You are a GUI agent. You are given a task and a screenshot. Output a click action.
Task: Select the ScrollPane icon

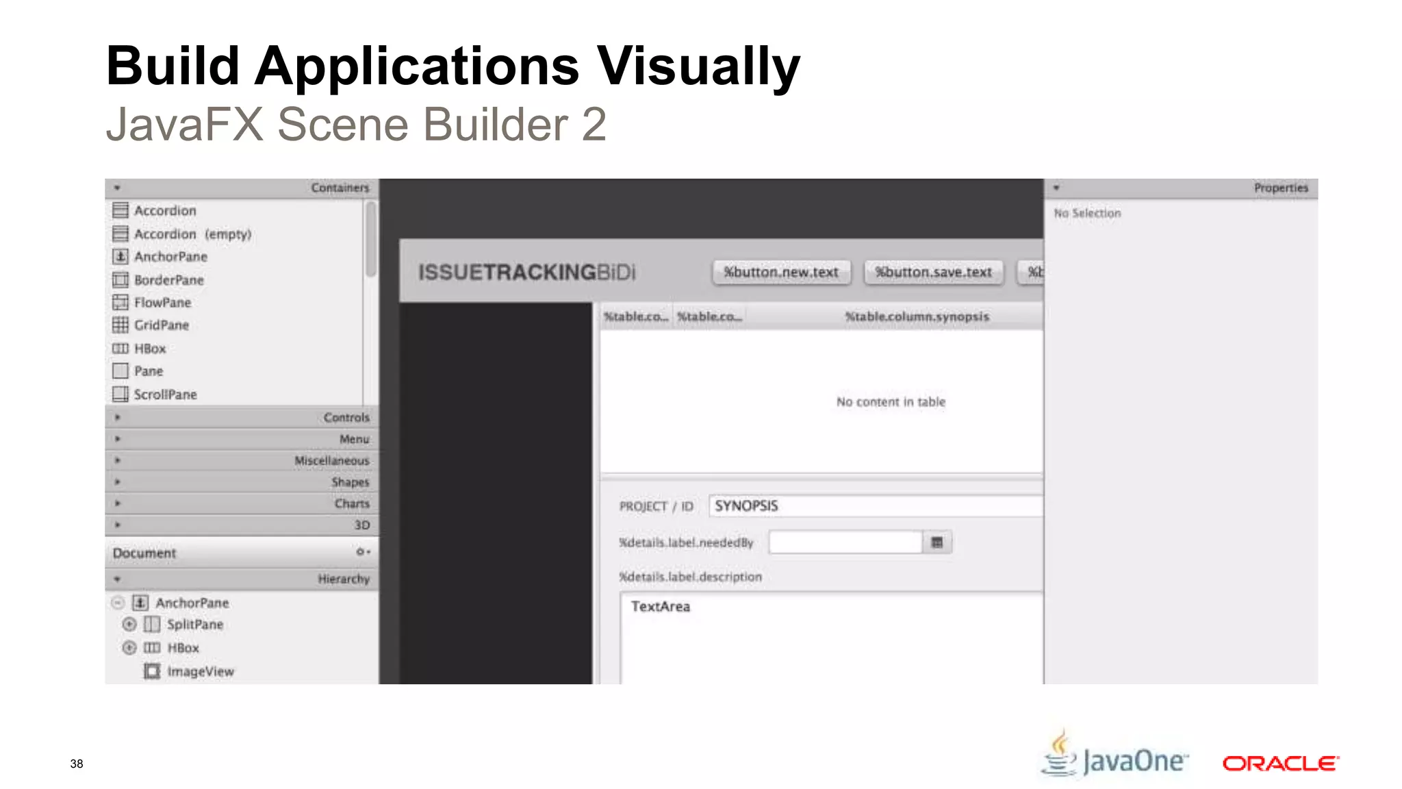click(x=120, y=394)
